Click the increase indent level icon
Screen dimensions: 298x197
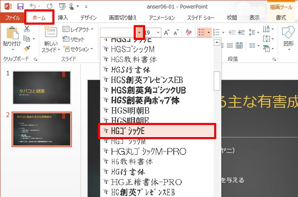[241, 32]
